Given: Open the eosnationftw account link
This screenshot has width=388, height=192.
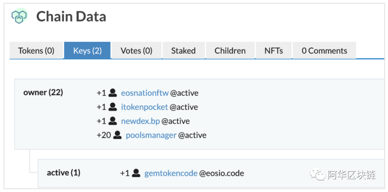Looking at the screenshot, I should 145,93.
